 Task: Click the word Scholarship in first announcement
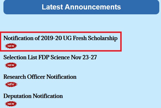click(103, 38)
